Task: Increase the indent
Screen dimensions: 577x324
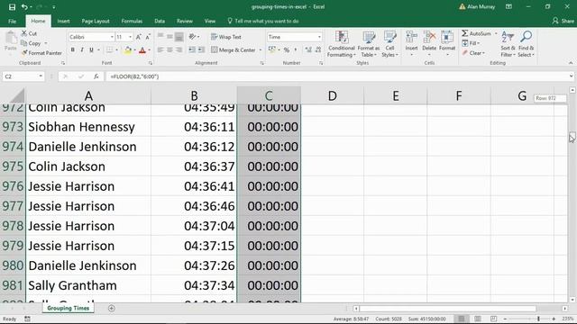Action: tap(201, 49)
